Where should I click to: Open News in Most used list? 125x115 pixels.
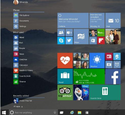tap(19, 54)
